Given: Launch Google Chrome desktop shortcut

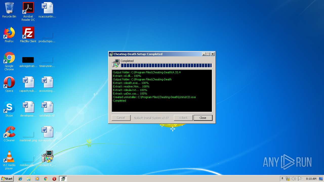Looking at the screenshot, I should (x=9, y=61).
